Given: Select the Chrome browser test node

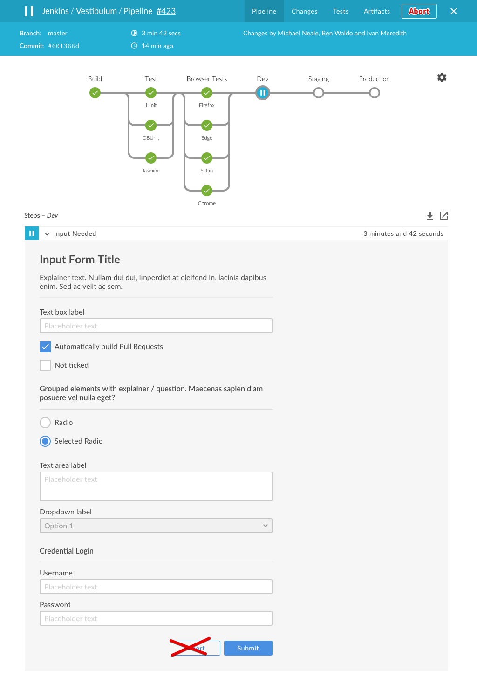Looking at the screenshot, I should point(207,191).
